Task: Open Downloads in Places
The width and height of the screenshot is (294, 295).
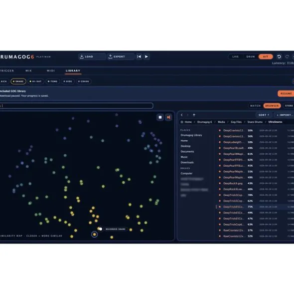Action: pyautogui.click(x=187, y=162)
